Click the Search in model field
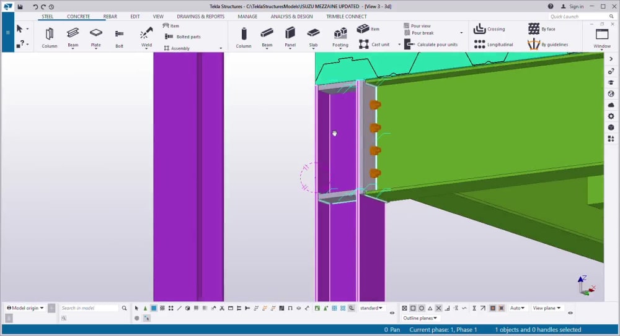620x336 pixels. (89, 308)
